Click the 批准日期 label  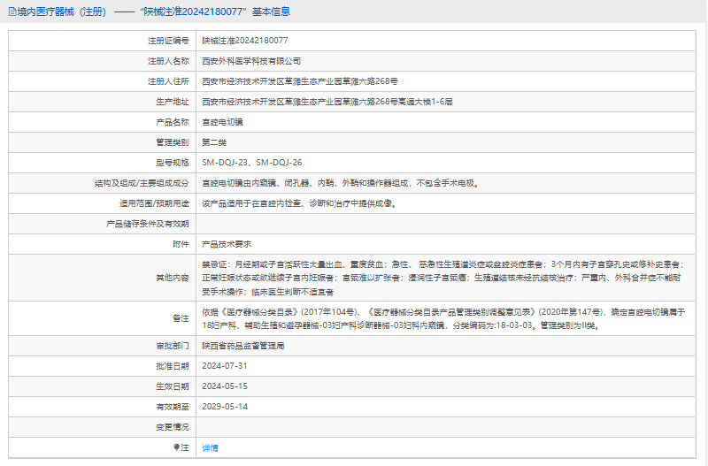(x=173, y=366)
